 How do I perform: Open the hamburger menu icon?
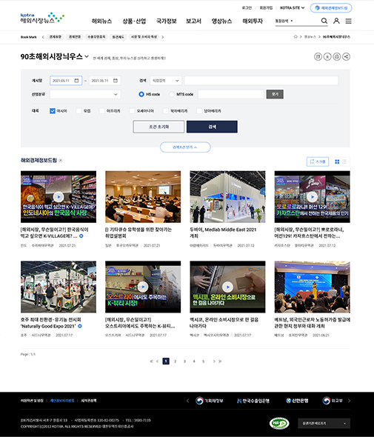[x=348, y=21]
